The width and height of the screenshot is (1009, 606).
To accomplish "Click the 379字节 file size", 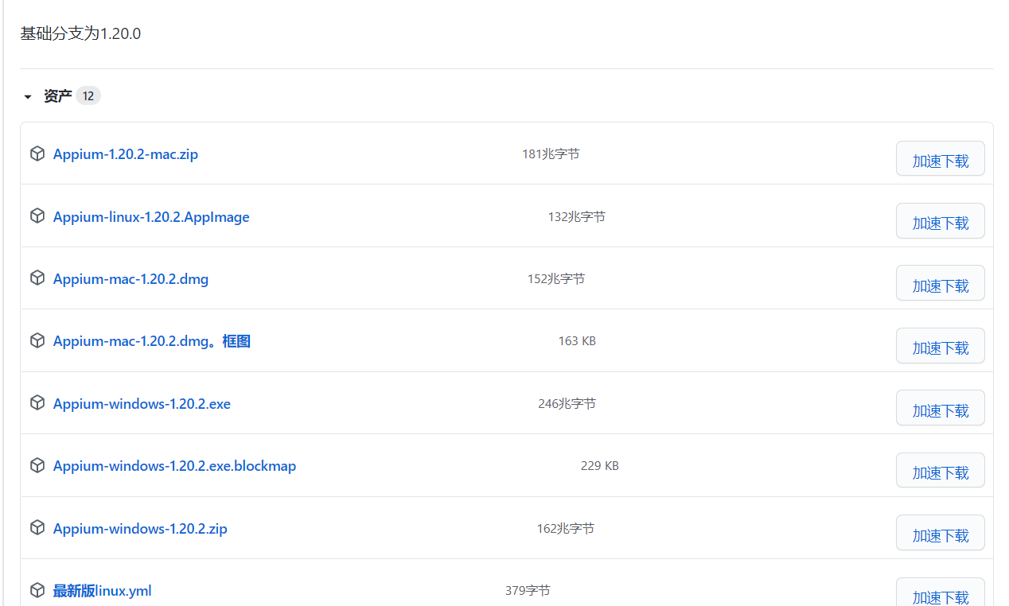I will tap(528, 590).
